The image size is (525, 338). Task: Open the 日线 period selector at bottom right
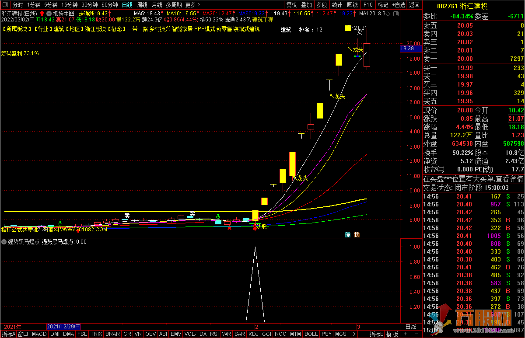(411, 327)
